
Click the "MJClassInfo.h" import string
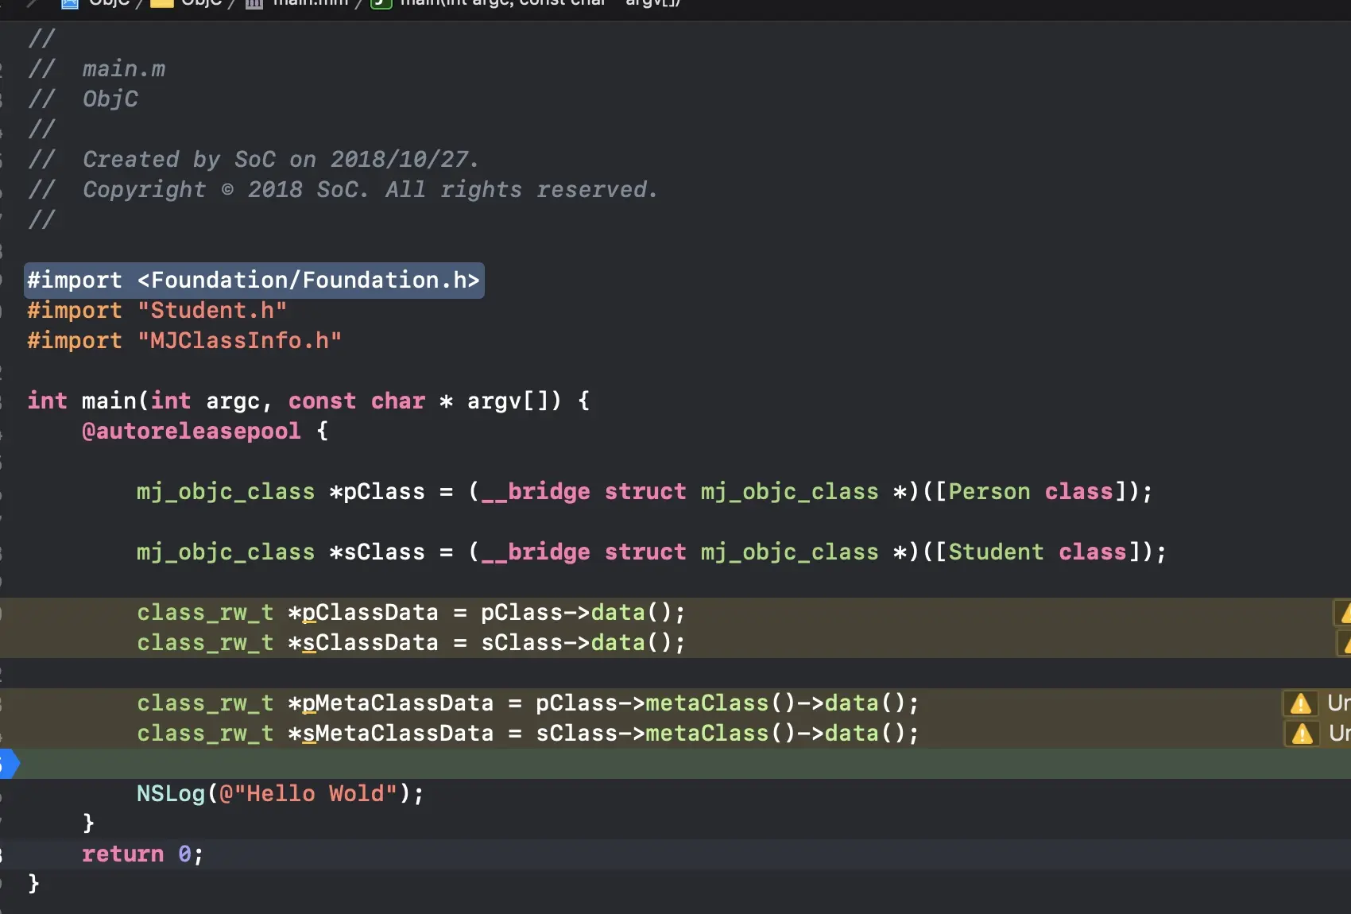coord(239,341)
